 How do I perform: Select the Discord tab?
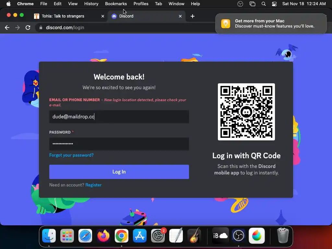(147, 16)
